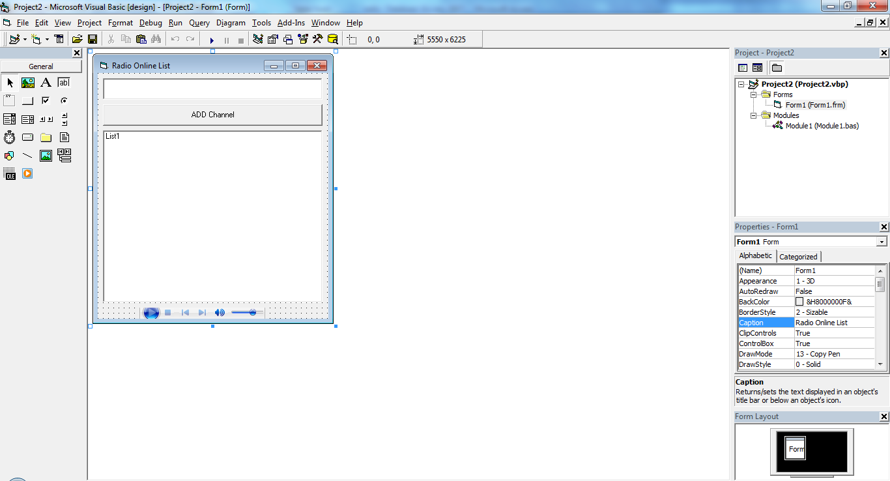The image size is (890, 481).
Task: Select the Windows Media Player control in toolbox
Action: [x=27, y=173]
